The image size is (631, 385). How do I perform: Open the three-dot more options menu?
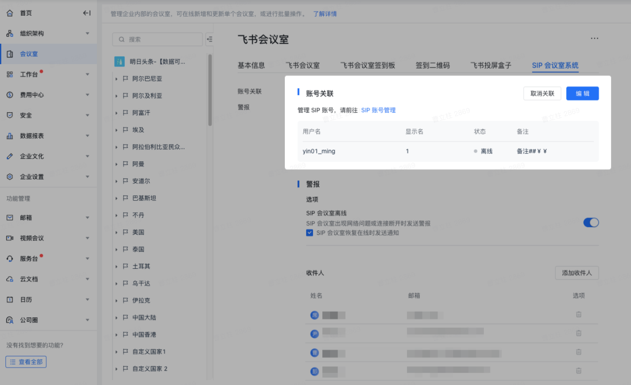point(594,38)
